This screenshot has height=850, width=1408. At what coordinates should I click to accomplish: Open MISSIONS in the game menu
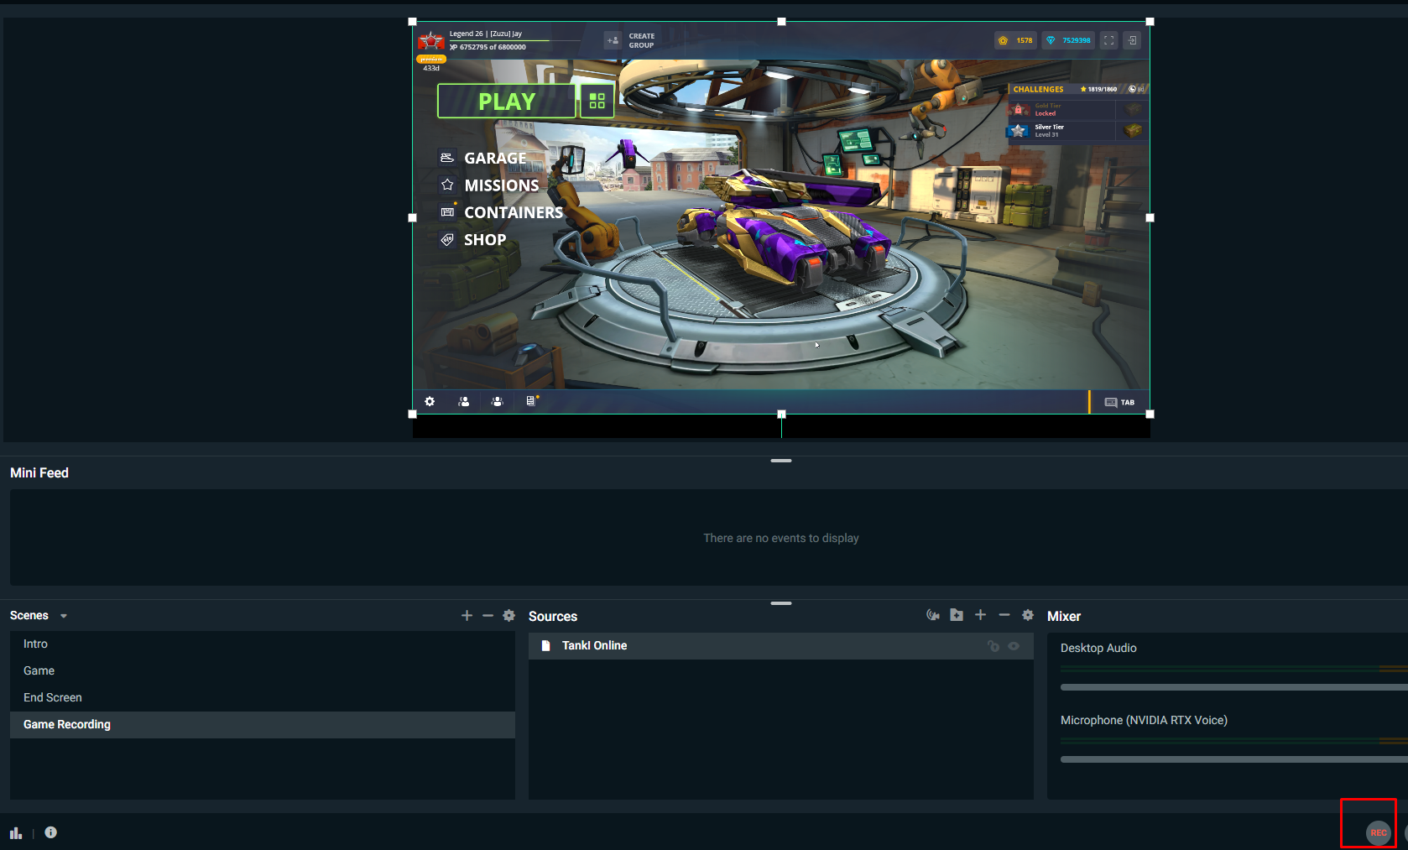coord(490,185)
